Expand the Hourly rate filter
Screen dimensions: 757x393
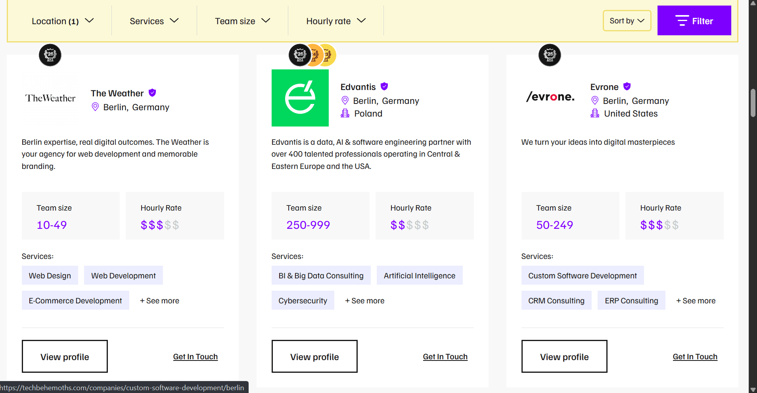[x=336, y=21]
